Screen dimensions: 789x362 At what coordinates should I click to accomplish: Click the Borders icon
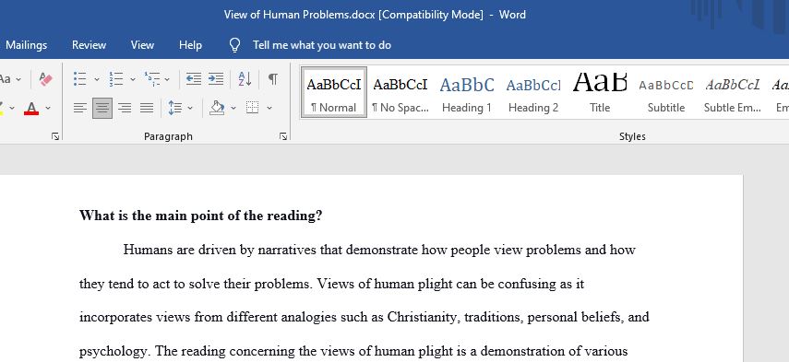(253, 108)
